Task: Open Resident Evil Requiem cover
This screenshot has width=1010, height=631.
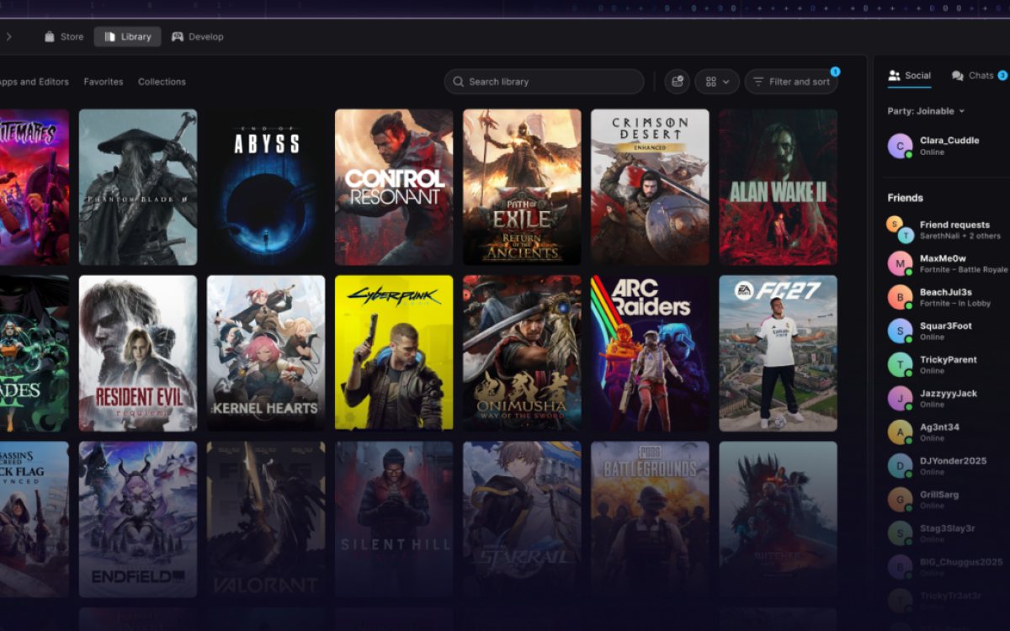Action: click(x=138, y=353)
